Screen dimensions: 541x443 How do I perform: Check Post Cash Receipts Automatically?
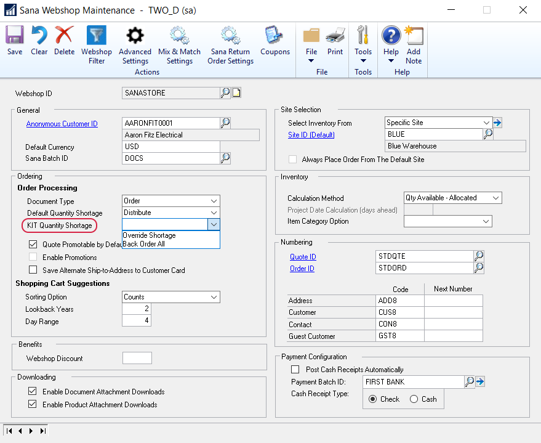[295, 370]
